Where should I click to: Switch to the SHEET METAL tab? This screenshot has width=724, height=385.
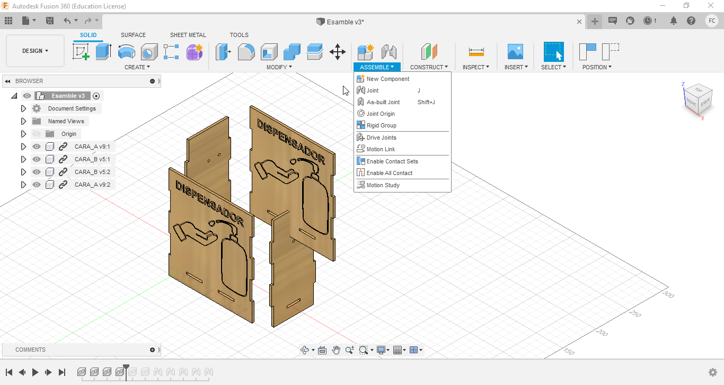pyautogui.click(x=188, y=35)
